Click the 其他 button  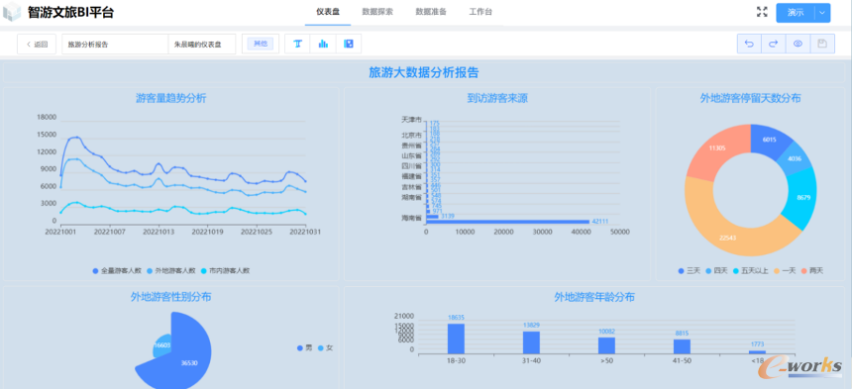pyautogui.click(x=261, y=44)
